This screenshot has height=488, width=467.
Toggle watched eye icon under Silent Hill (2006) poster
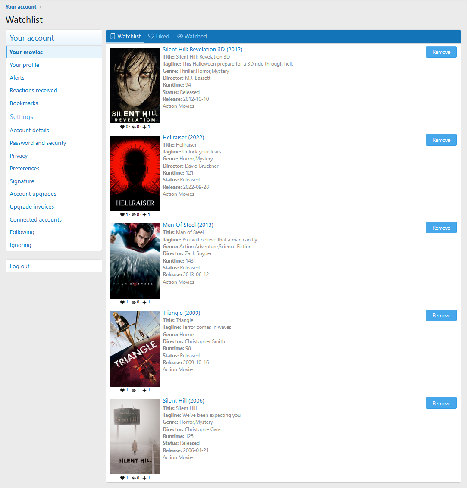click(134, 478)
